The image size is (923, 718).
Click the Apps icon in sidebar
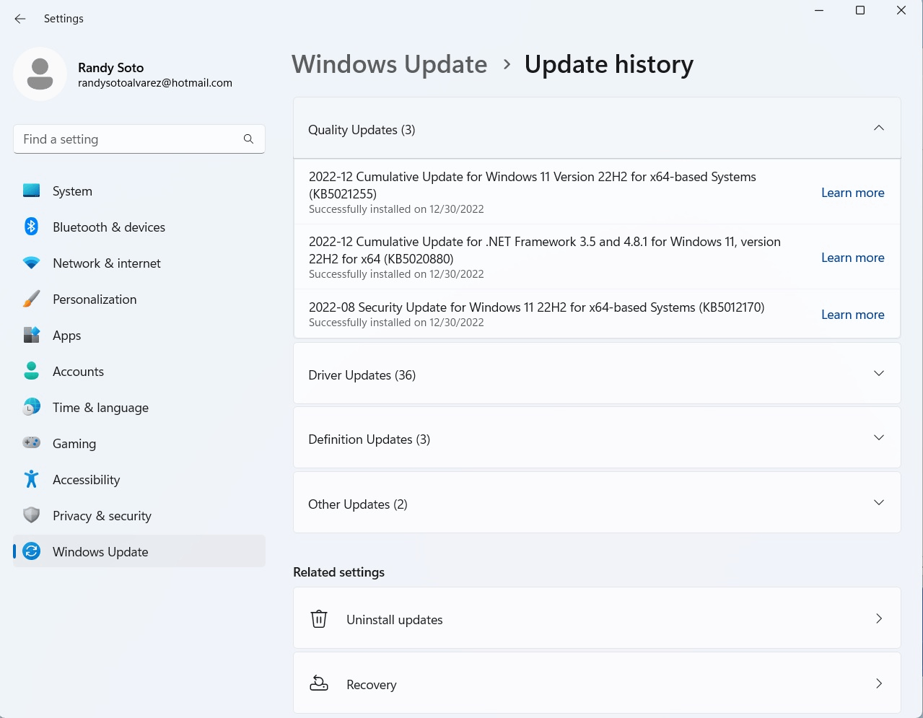coord(32,335)
